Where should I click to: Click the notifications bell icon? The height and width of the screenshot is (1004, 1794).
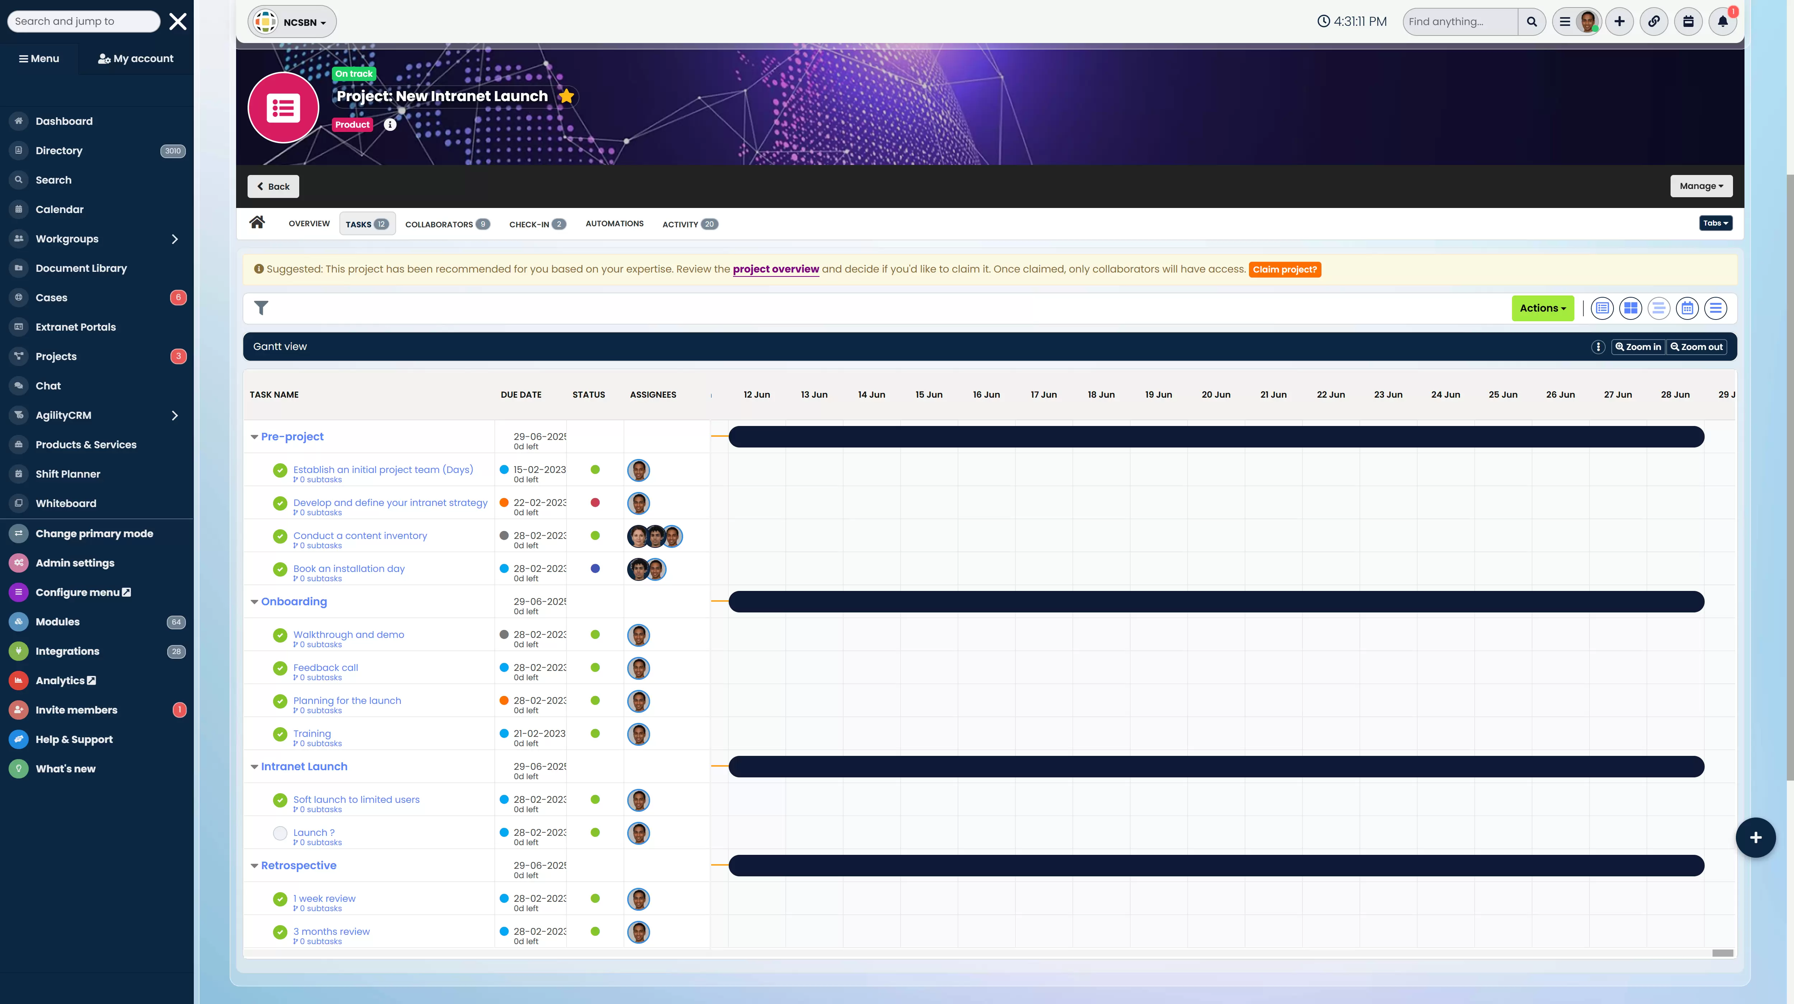[x=1722, y=22]
